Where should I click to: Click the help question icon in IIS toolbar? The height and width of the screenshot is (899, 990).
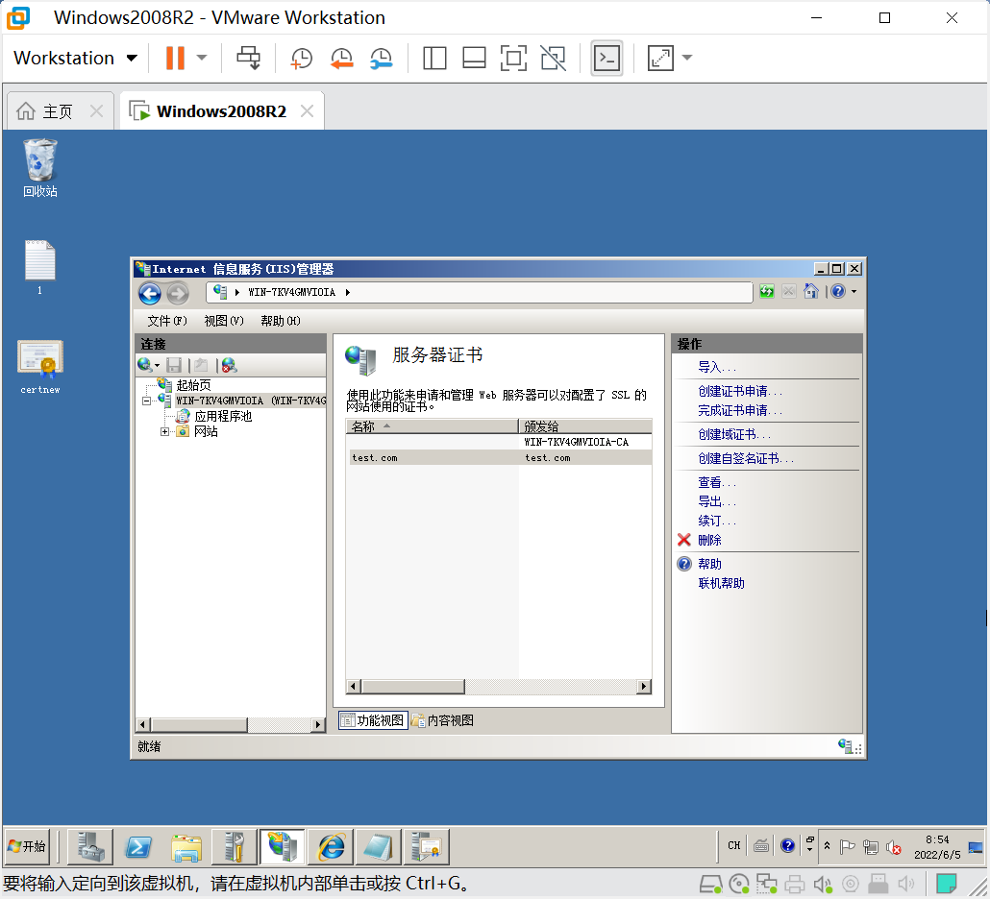coord(838,291)
